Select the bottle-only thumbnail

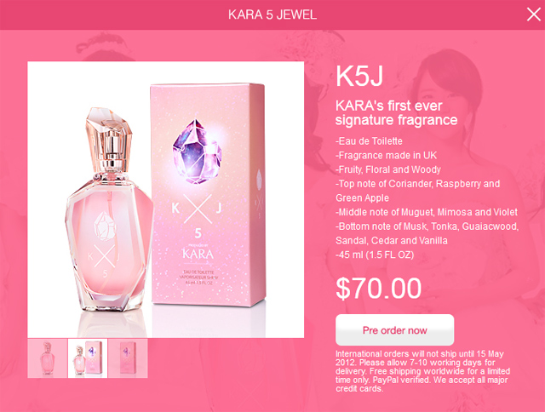tap(48, 358)
